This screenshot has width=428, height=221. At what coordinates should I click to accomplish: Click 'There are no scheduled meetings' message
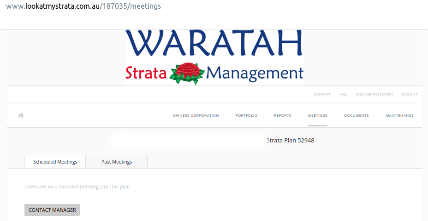tap(77, 187)
